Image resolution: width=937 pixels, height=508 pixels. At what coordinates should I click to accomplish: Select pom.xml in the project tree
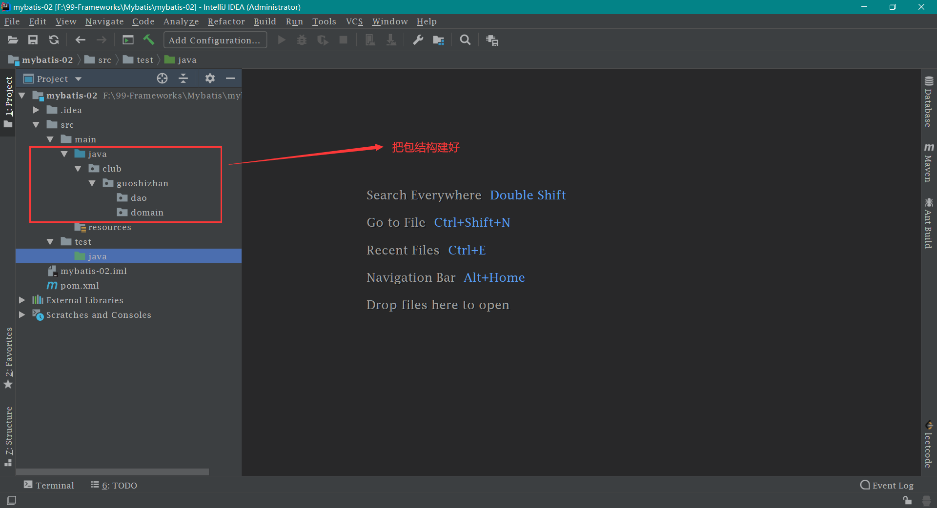(x=80, y=286)
